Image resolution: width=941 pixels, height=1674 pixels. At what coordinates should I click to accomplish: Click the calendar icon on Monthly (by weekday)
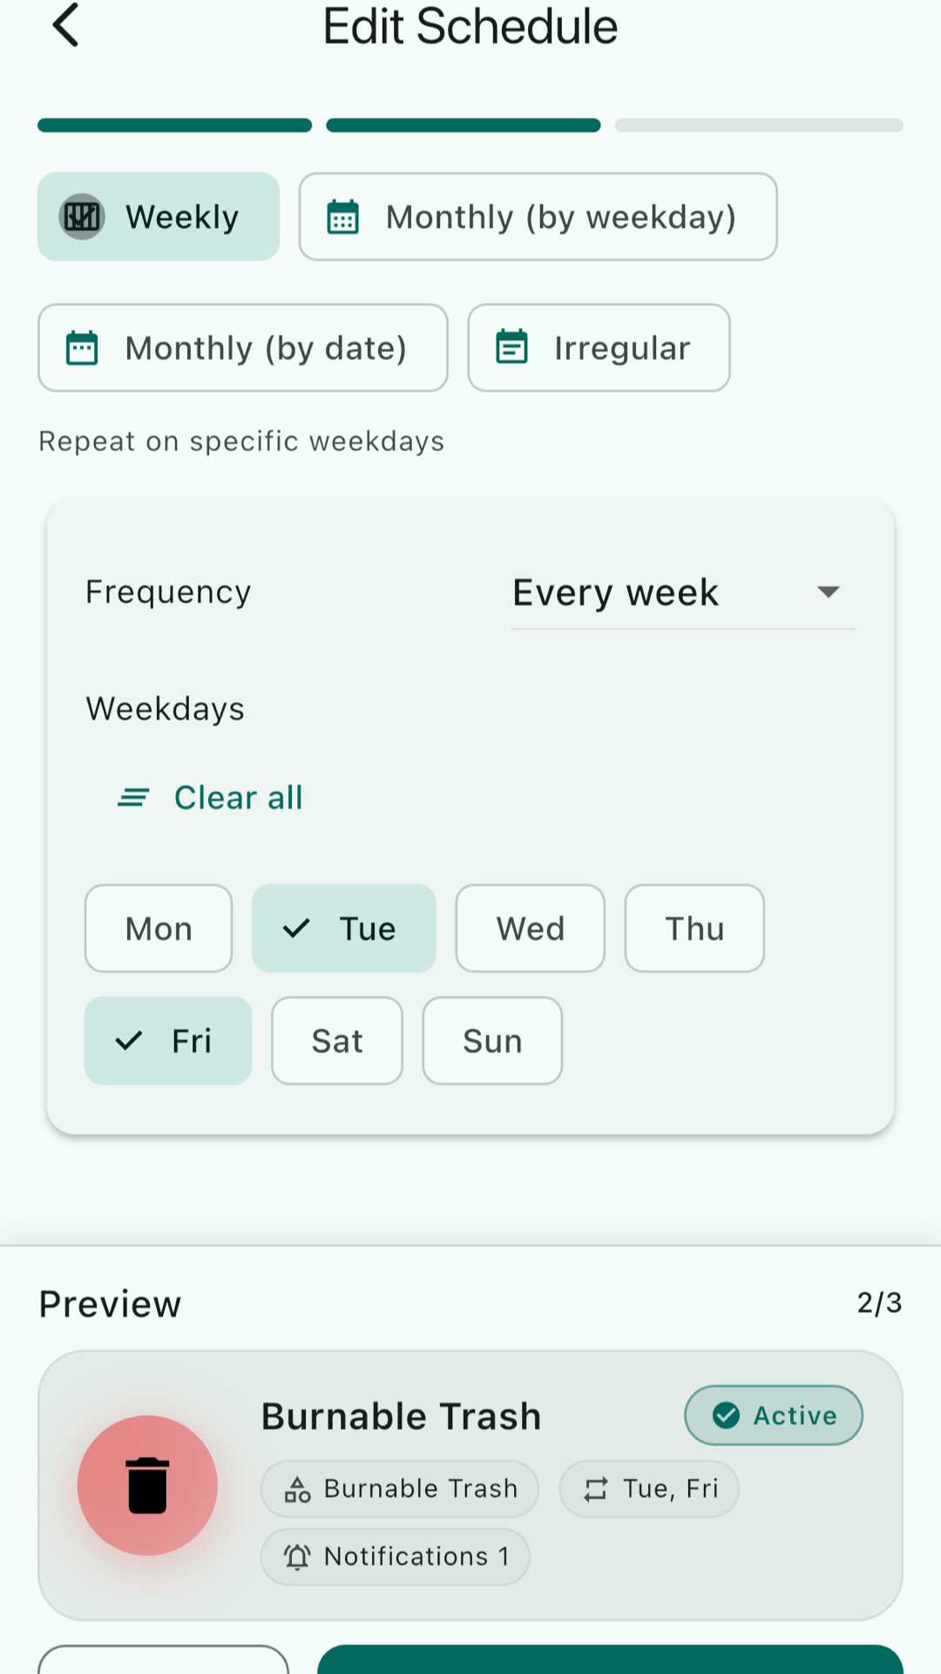click(x=343, y=217)
